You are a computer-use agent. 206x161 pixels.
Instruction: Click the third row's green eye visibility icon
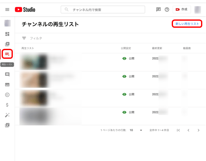click(x=124, y=94)
